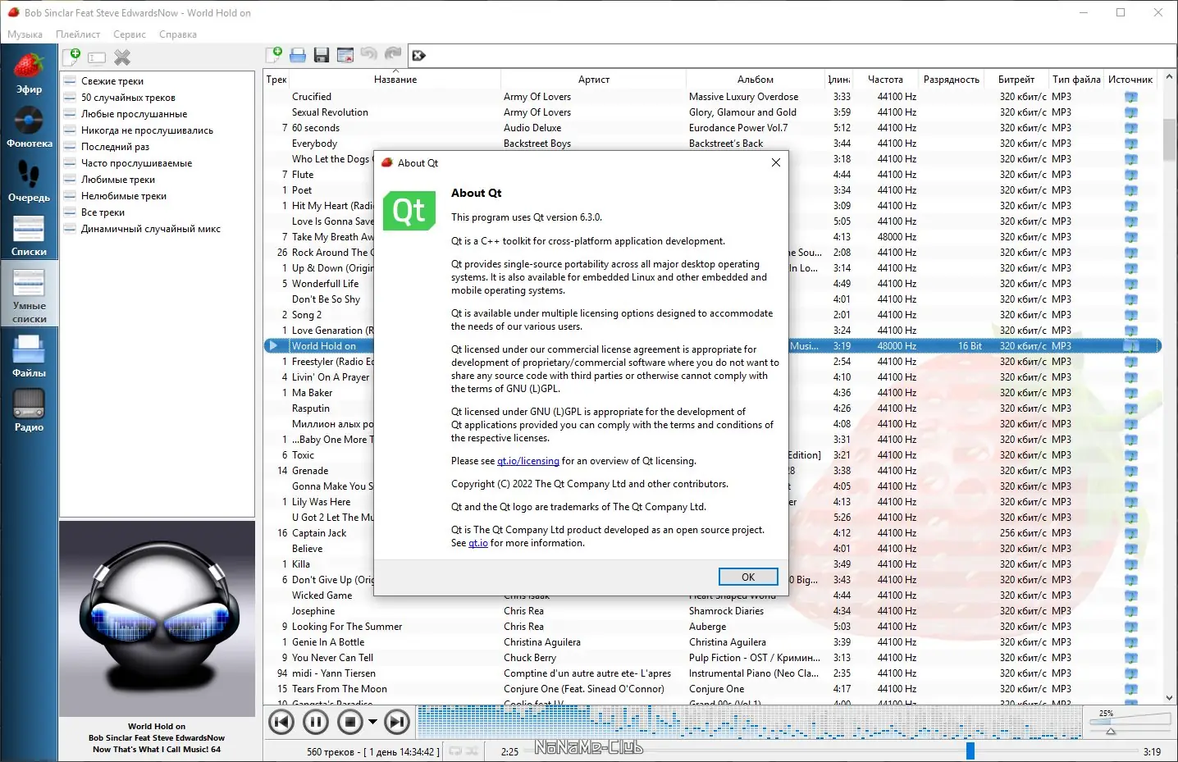Select the Sexual Revolution track row
Image resolution: width=1178 pixels, height=762 pixels.
coord(712,112)
